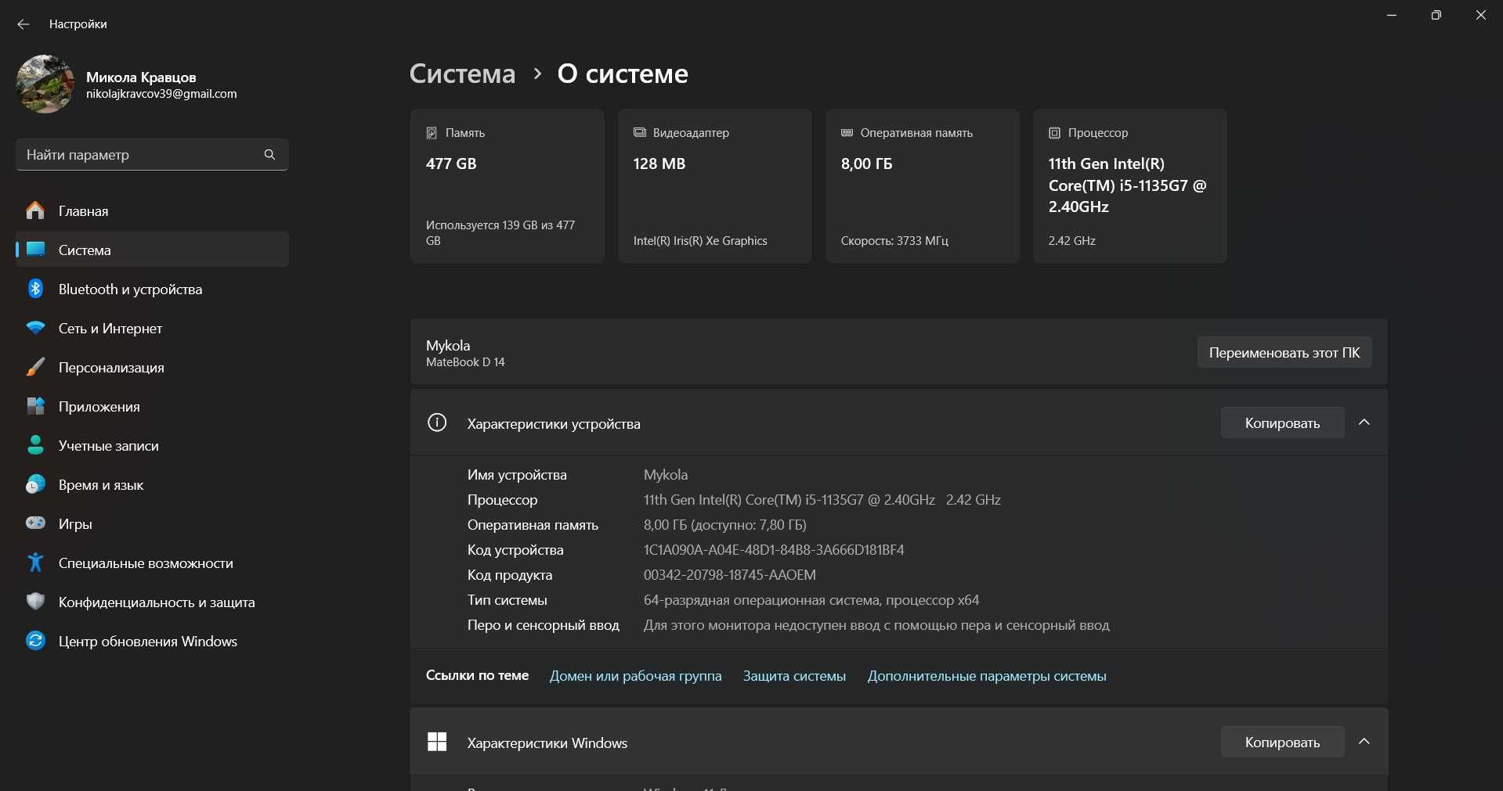1503x791 pixels.
Task: Open the Защита системы link
Action: pos(794,675)
